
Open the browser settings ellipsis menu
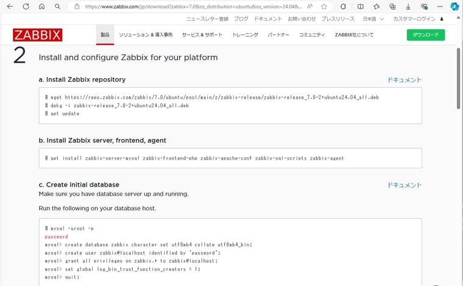point(440,7)
